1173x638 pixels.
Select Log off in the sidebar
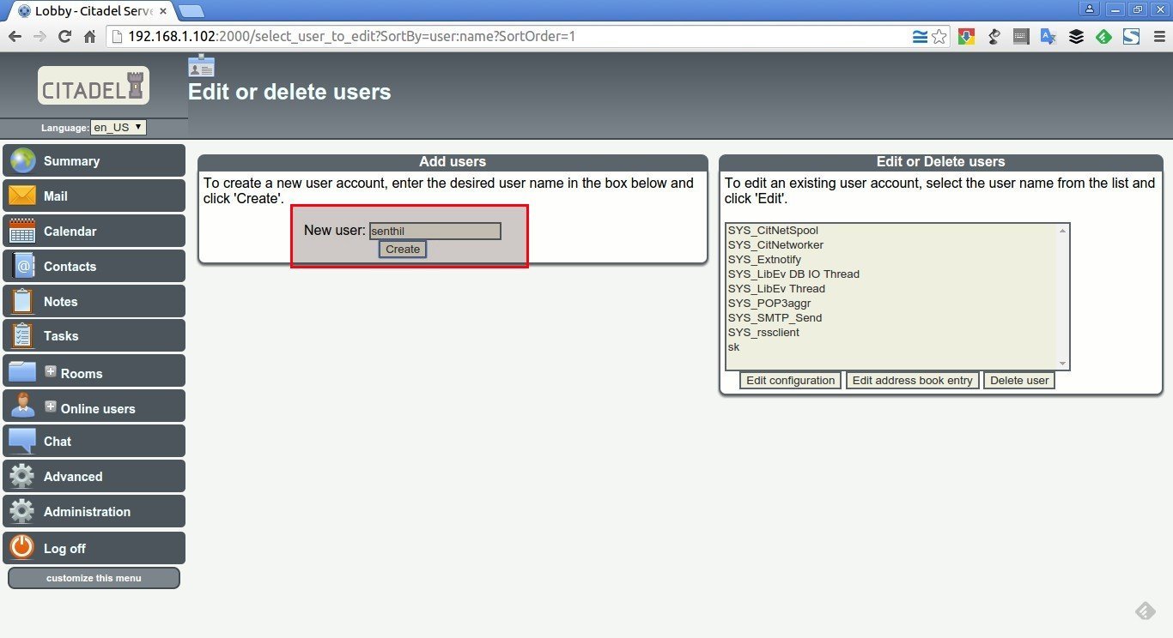click(x=94, y=548)
